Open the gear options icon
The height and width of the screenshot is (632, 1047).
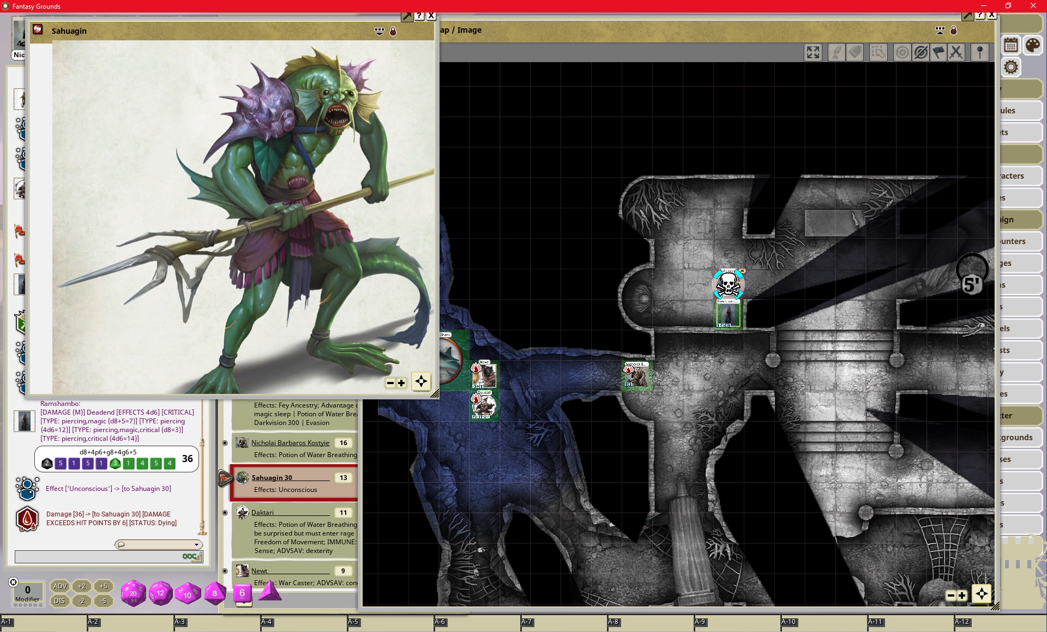[1010, 68]
